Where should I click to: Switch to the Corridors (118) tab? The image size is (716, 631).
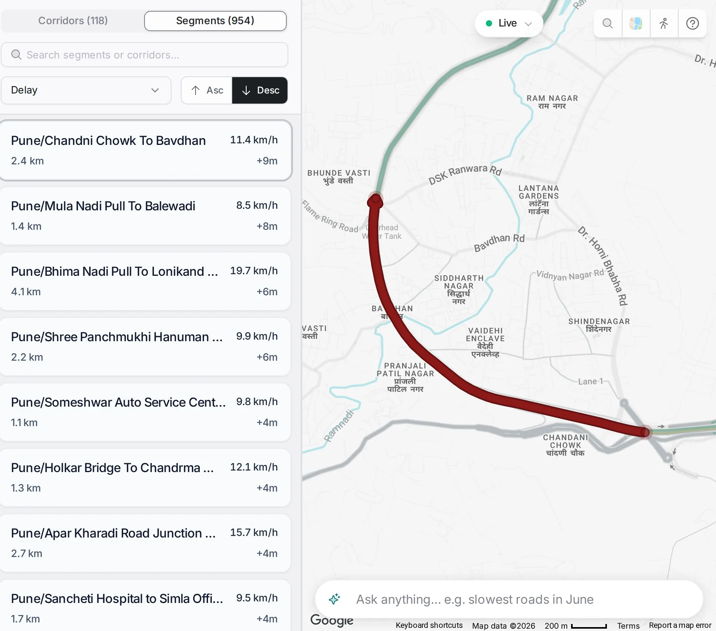point(73,21)
